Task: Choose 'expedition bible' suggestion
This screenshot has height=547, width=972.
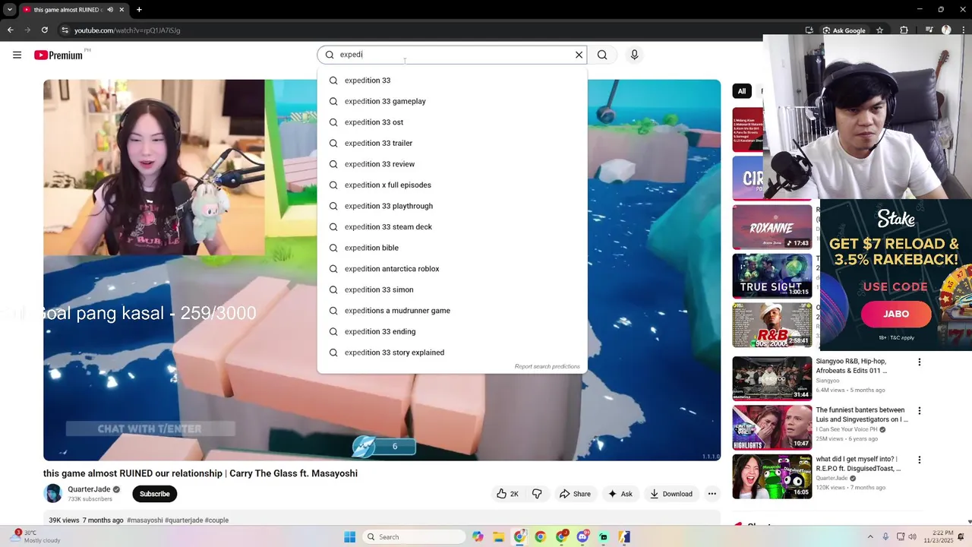Action: (452, 248)
